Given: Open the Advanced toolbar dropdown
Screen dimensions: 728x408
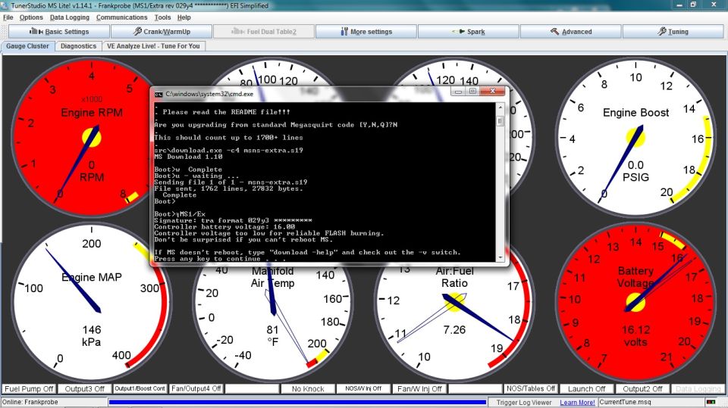Looking at the screenshot, I should (570, 32).
